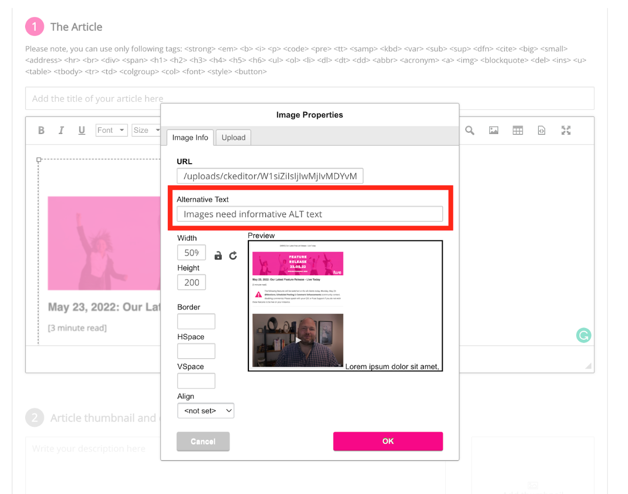Viewport: 628px width, 494px height.
Task: Confirm image properties with OK
Action: point(388,441)
